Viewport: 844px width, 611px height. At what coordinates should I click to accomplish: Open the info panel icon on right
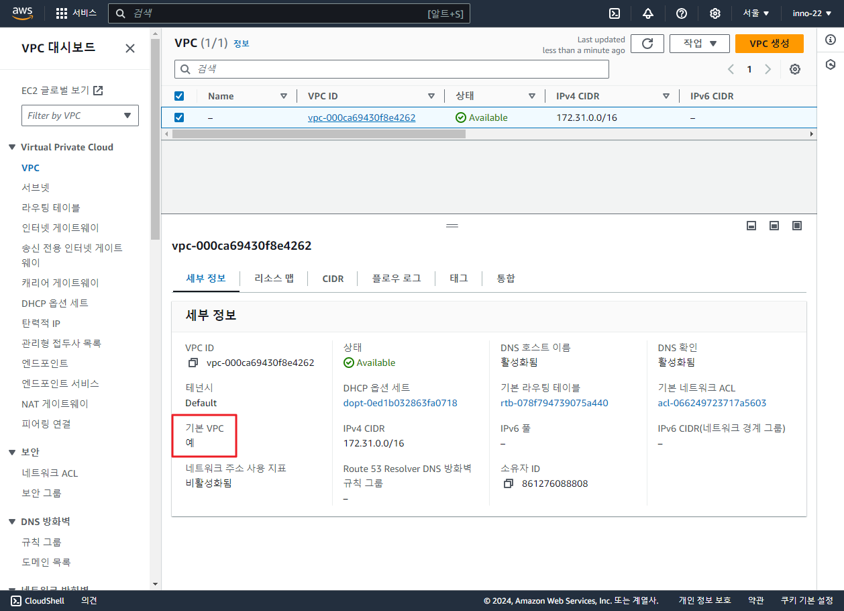(x=831, y=41)
